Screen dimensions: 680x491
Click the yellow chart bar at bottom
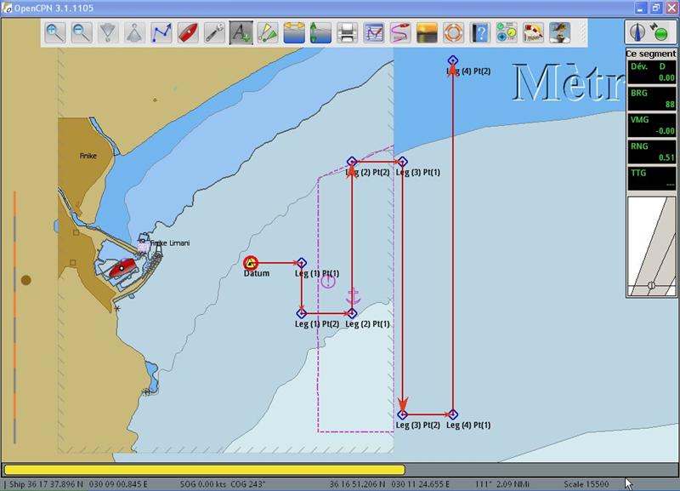tap(204, 469)
